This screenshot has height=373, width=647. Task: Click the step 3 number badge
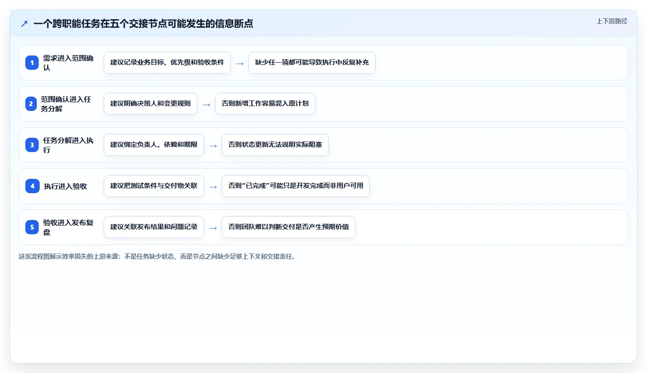32,145
